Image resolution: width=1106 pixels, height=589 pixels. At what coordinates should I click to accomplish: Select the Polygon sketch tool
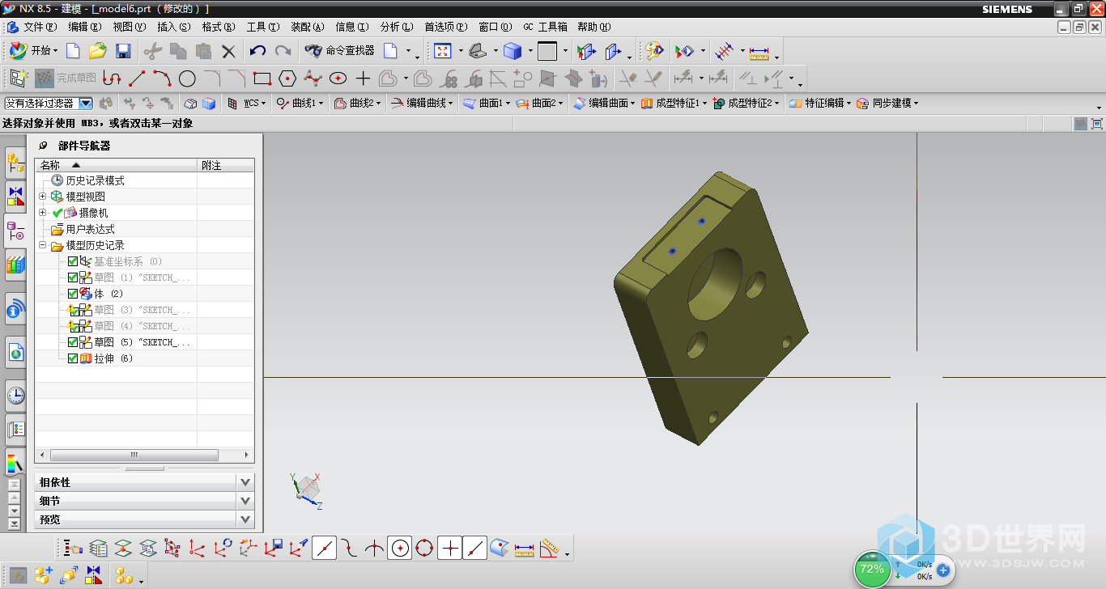pos(287,78)
